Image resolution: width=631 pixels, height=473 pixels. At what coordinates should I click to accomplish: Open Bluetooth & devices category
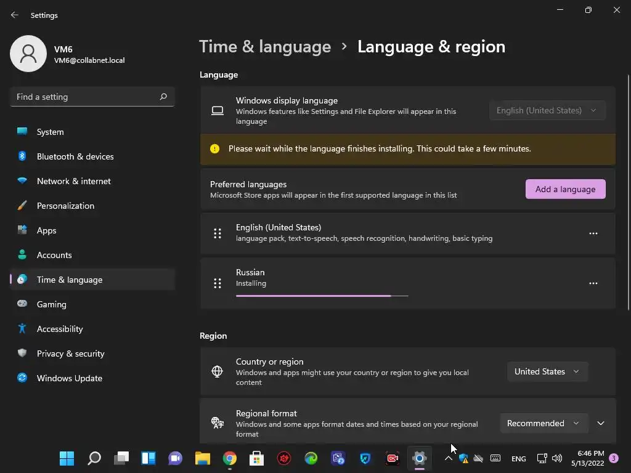(x=92, y=156)
